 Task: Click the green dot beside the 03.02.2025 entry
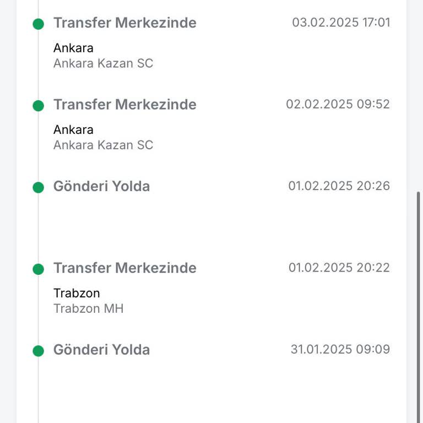click(x=38, y=24)
